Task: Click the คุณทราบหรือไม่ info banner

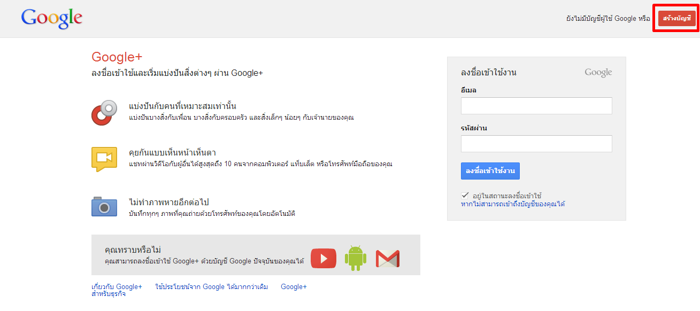Action: click(x=256, y=255)
